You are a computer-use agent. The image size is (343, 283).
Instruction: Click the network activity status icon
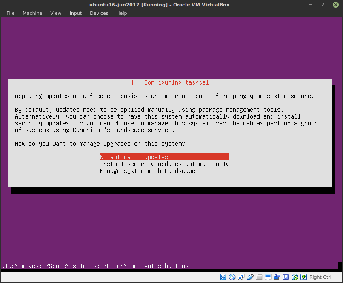pos(241,277)
